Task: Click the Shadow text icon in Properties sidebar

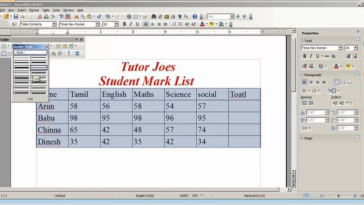Action: coord(333,56)
